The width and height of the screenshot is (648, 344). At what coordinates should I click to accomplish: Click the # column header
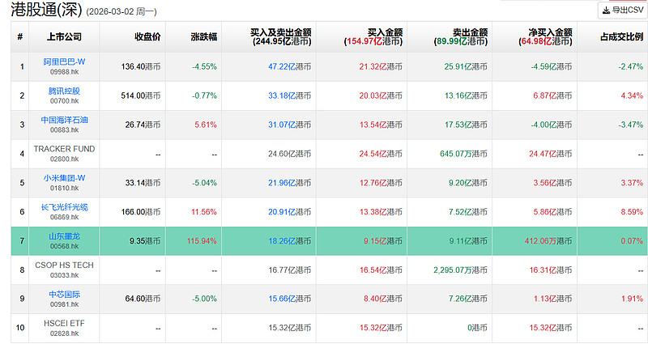(x=19, y=36)
